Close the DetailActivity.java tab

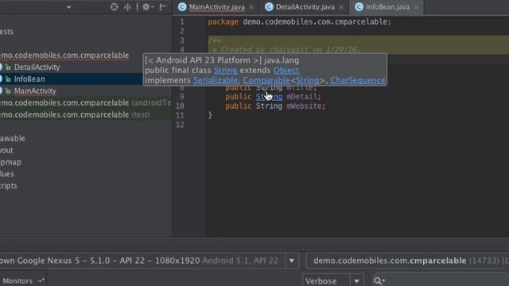point(341,7)
